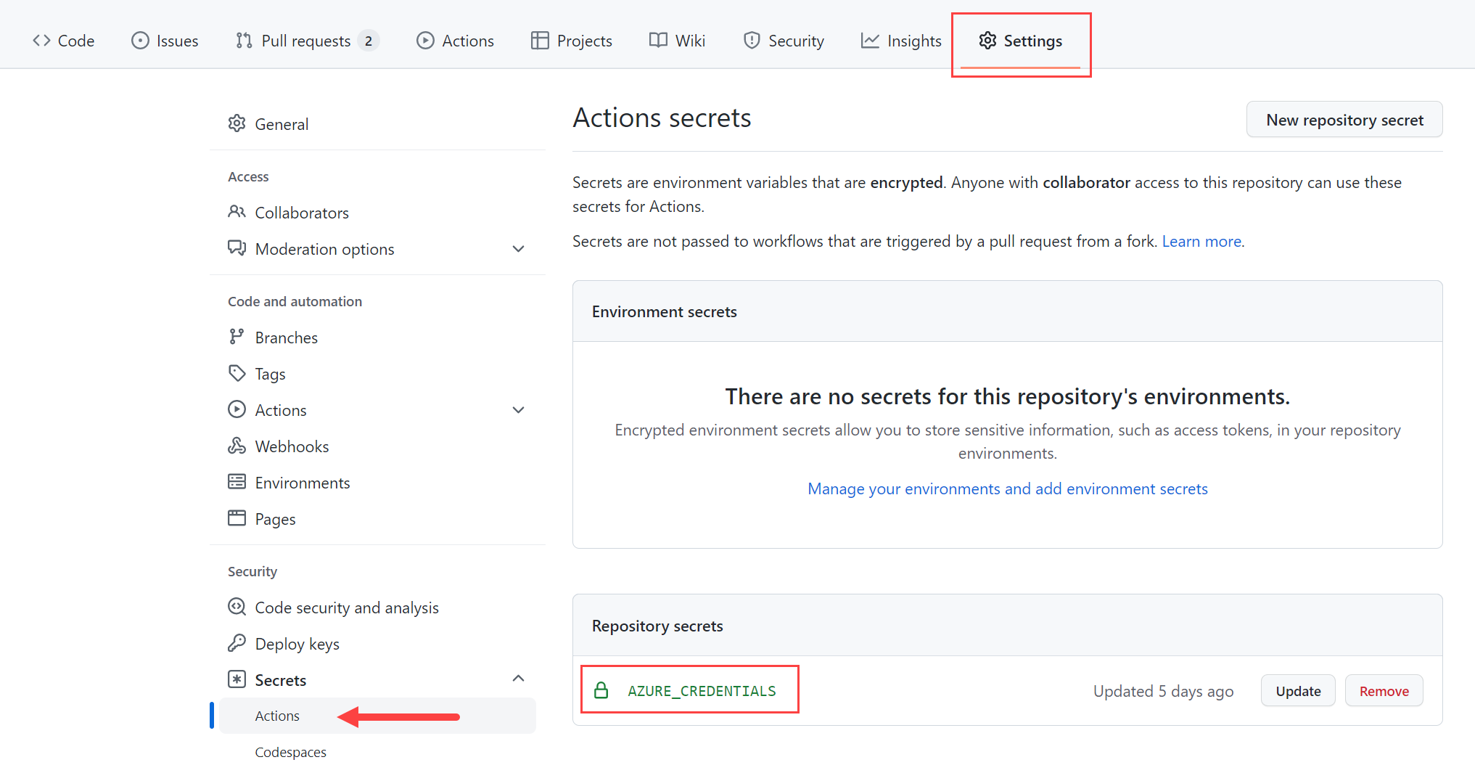The height and width of the screenshot is (773, 1475).
Task: Click the Pull requests icon
Action: tap(245, 41)
